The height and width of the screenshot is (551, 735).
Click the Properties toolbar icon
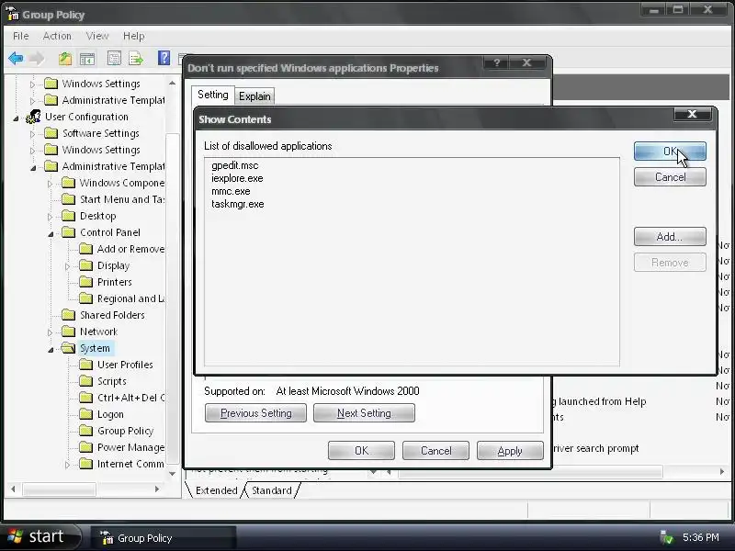(114, 59)
